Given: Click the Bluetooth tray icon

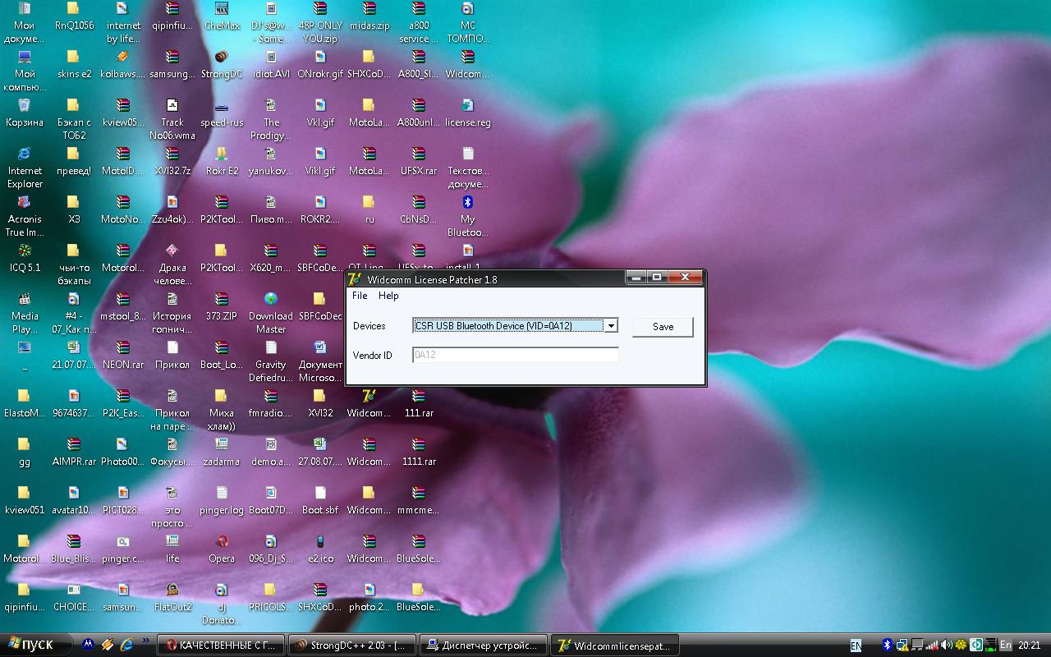Looking at the screenshot, I should (888, 646).
